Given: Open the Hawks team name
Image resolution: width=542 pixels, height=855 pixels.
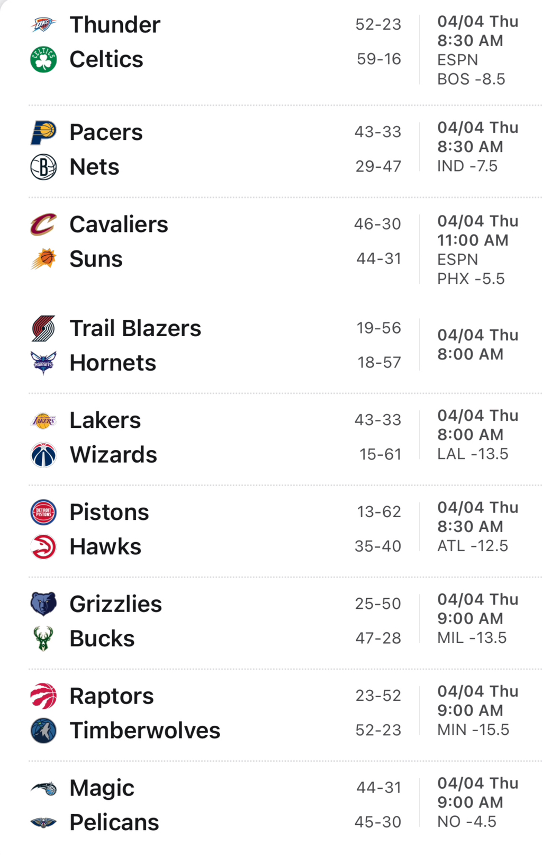Looking at the screenshot, I should click(105, 547).
